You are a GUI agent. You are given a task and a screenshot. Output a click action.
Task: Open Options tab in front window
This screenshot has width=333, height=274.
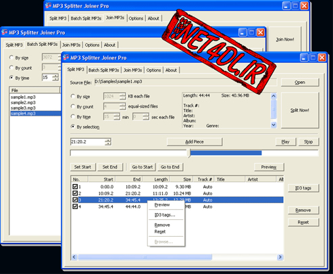point(153,70)
